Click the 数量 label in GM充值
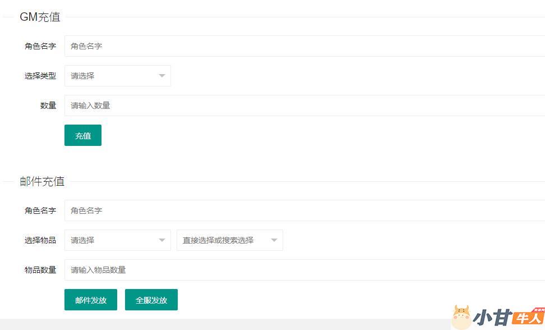 (x=48, y=106)
